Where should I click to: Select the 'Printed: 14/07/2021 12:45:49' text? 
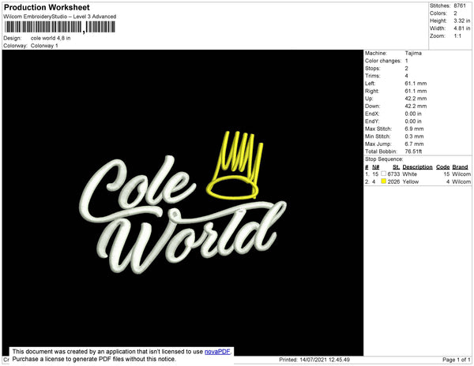pyautogui.click(x=314, y=360)
